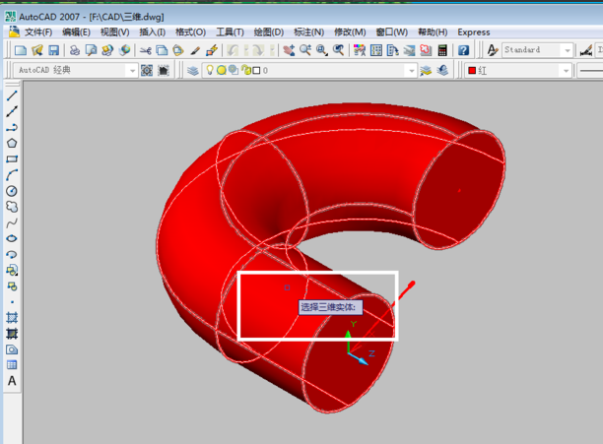Open the Standard text style dropdown
The width and height of the screenshot is (603, 444).
click(x=568, y=50)
